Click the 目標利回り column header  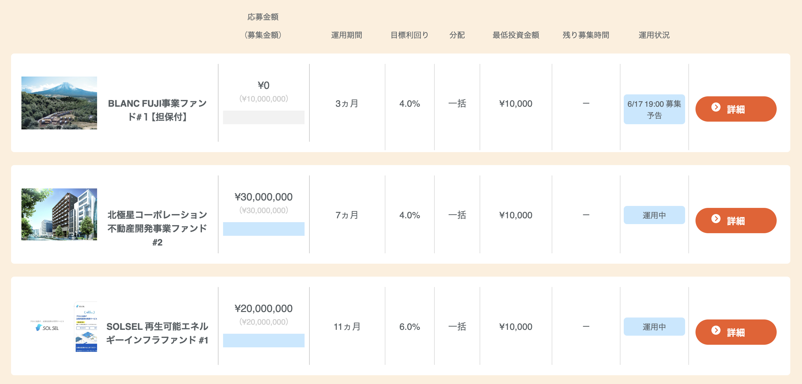pyautogui.click(x=409, y=35)
